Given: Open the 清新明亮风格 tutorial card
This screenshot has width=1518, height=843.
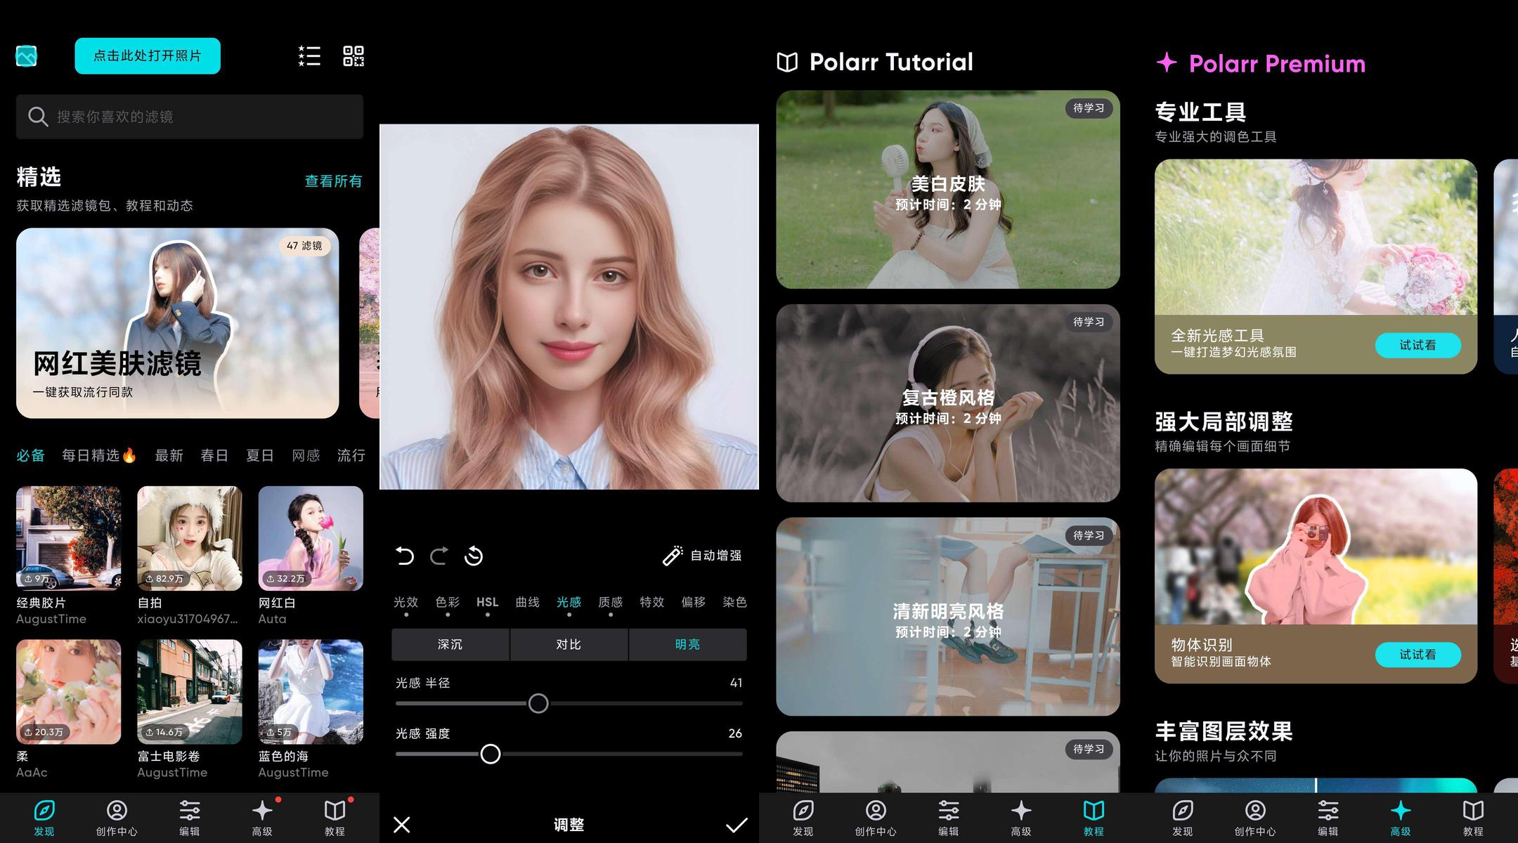Looking at the screenshot, I should click(x=948, y=617).
